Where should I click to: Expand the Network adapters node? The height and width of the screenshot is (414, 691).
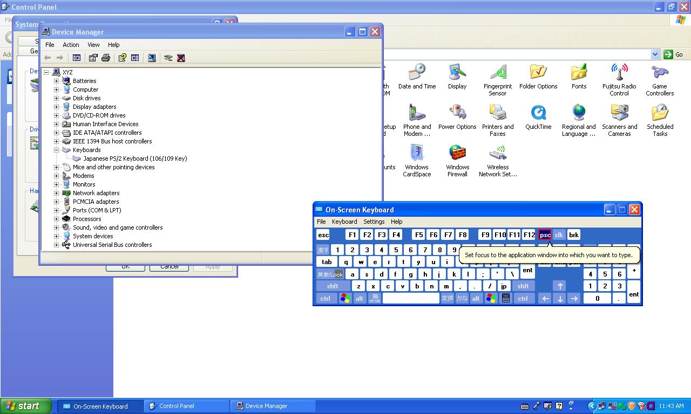click(x=56, y=193)
